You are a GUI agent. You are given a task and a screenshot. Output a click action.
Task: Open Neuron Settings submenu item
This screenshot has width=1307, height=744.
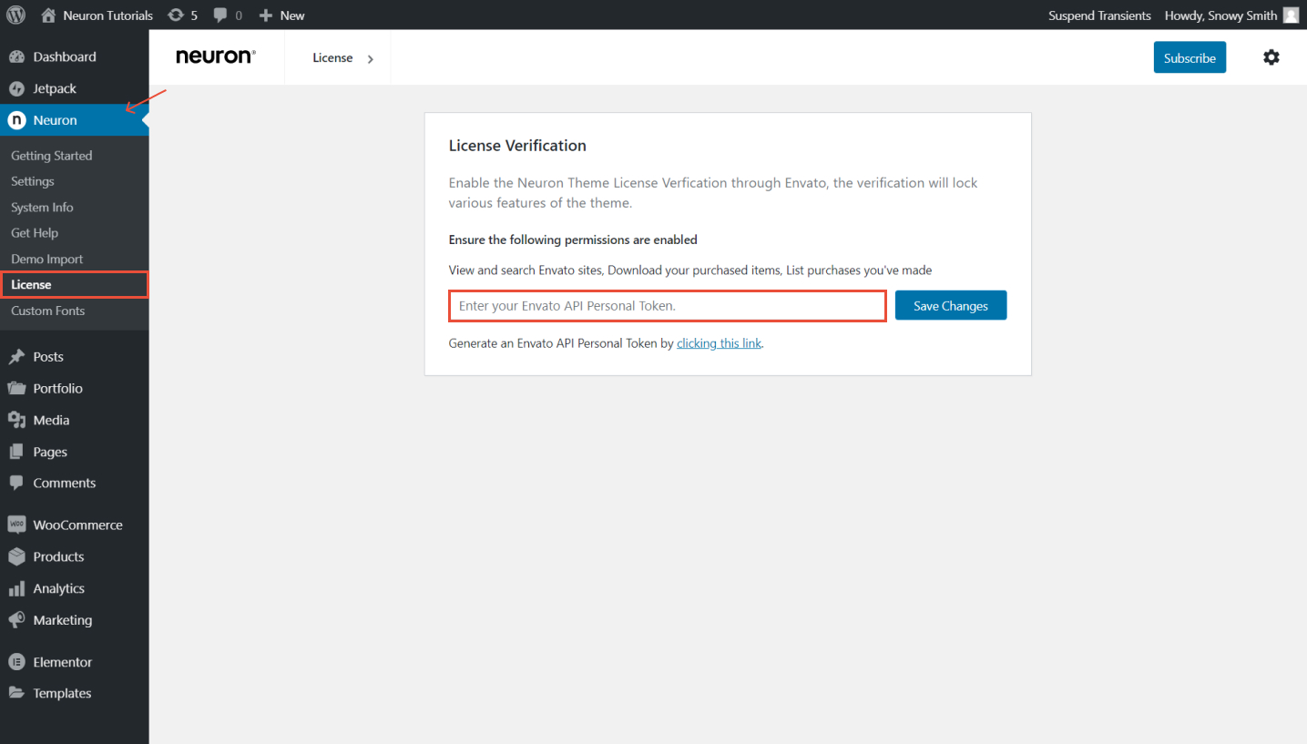[33, 181]
